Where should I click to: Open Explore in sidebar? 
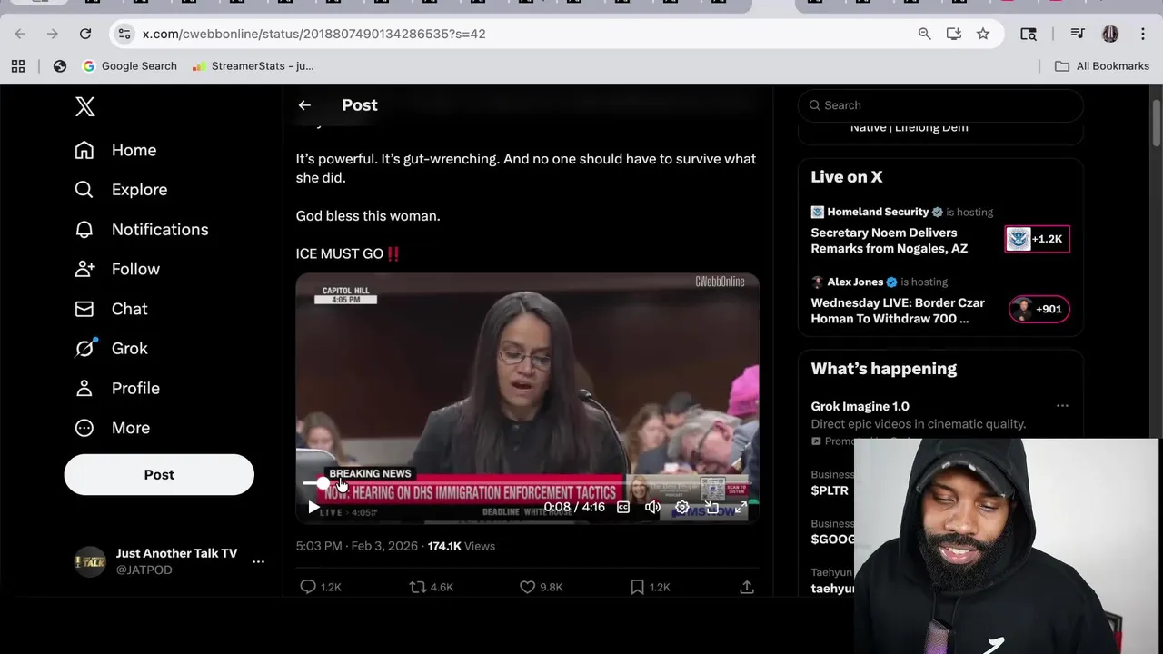[x=121, y=190]
